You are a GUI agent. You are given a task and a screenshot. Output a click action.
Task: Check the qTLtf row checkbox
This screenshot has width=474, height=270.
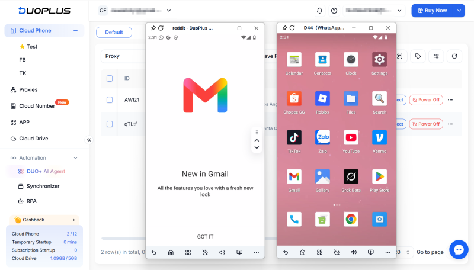pos(110,124)
